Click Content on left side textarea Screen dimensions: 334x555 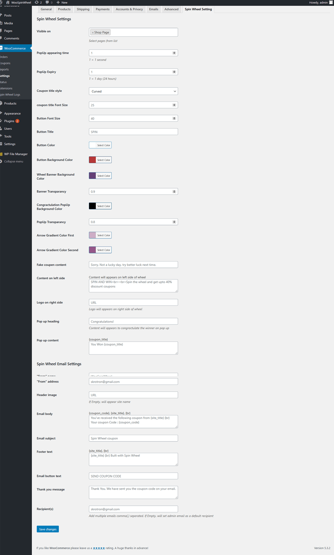click(x=133, y=286)
